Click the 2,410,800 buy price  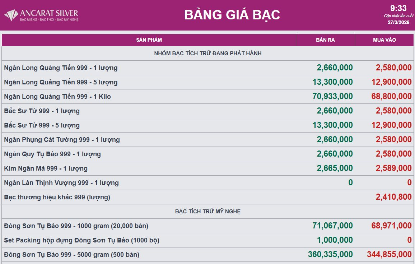coord(393,197)
